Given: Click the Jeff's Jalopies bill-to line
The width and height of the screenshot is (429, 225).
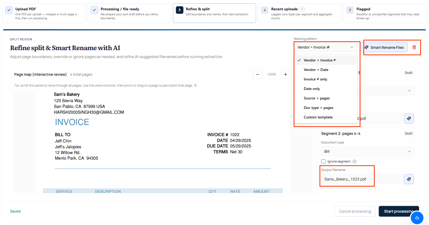Looking at the screenshot, I should [68, 147].
